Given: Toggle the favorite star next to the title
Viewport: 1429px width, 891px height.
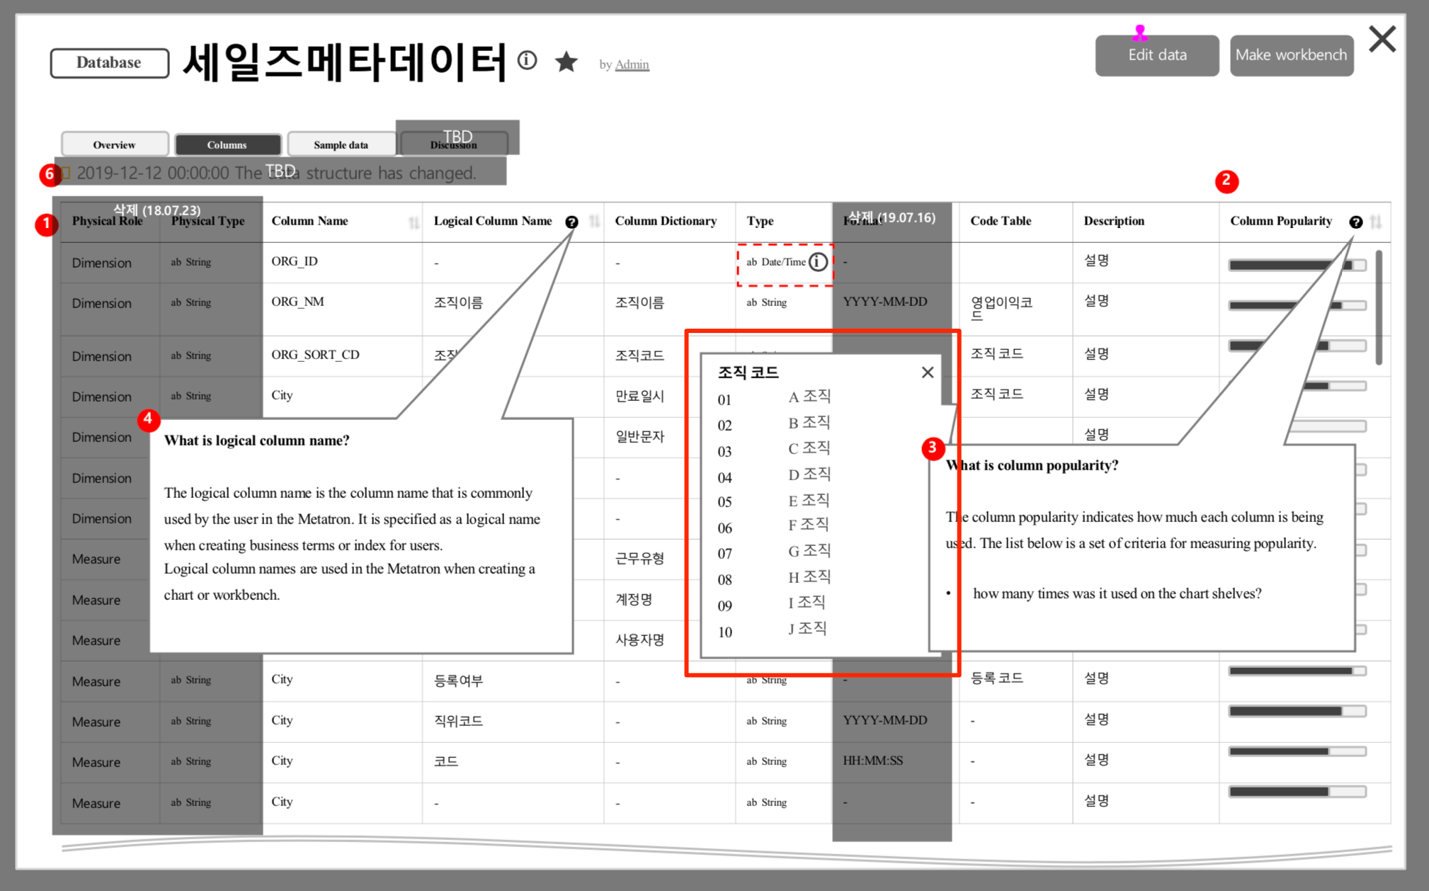Looking at the screenshot, I should [x=567, y=62].
